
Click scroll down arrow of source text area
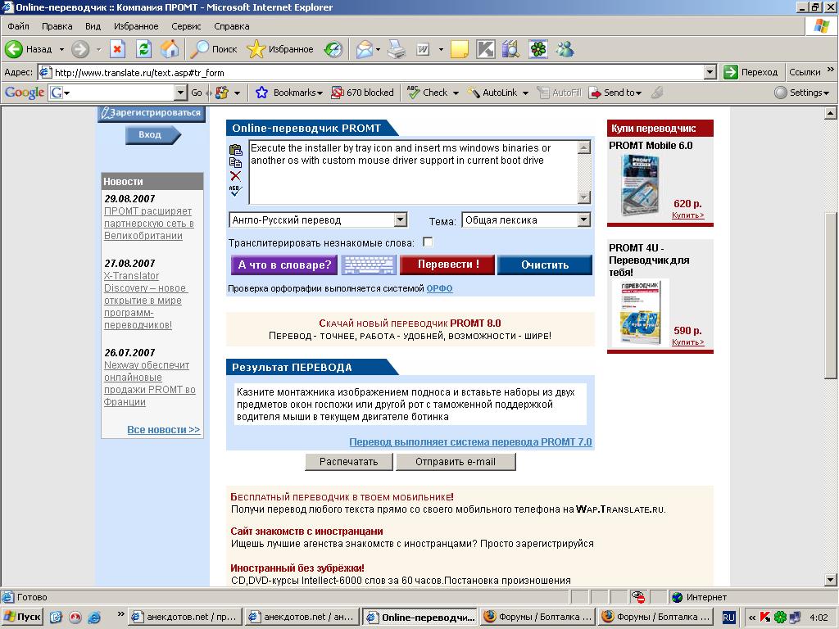[x=584, y=197]
